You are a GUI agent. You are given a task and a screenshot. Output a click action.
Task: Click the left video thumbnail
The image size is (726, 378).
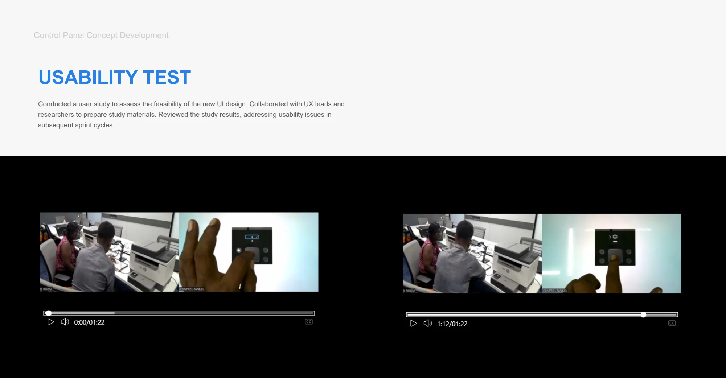pos(179,252)
